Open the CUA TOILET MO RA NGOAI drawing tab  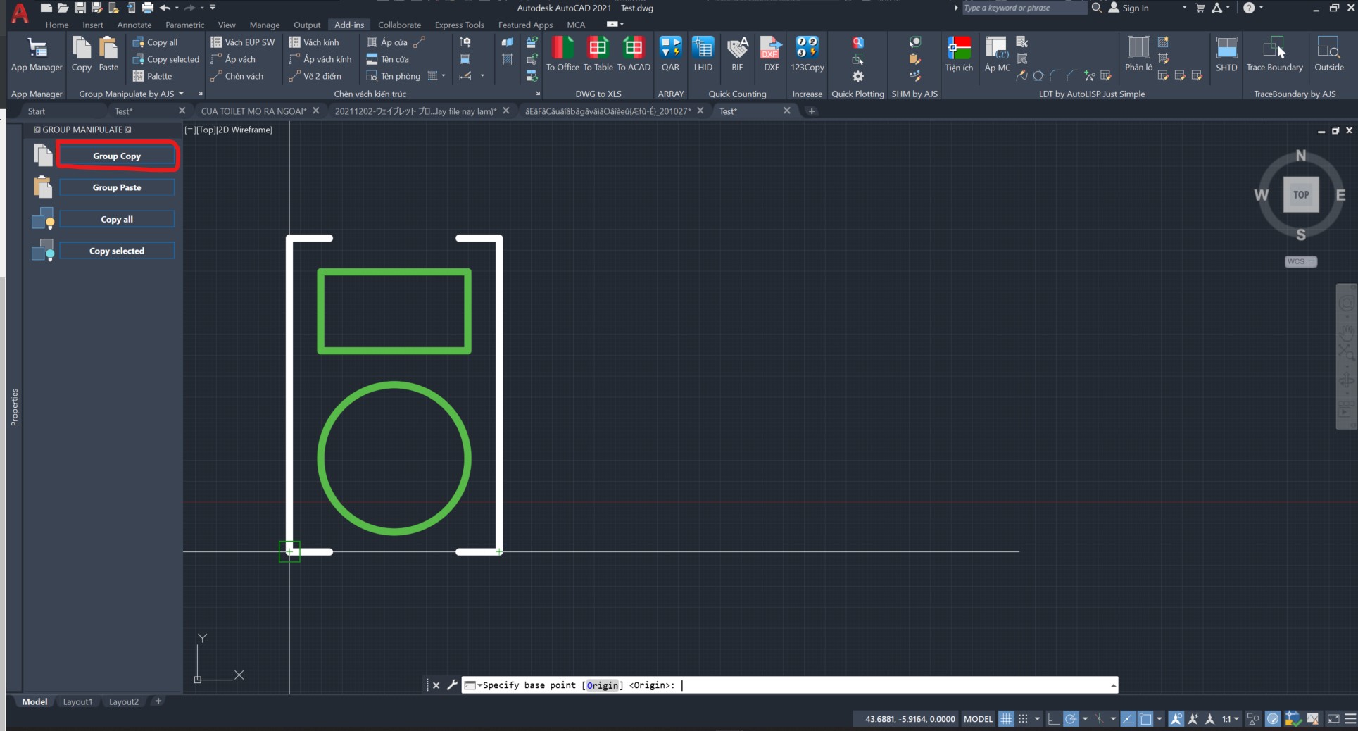(253, 111)
